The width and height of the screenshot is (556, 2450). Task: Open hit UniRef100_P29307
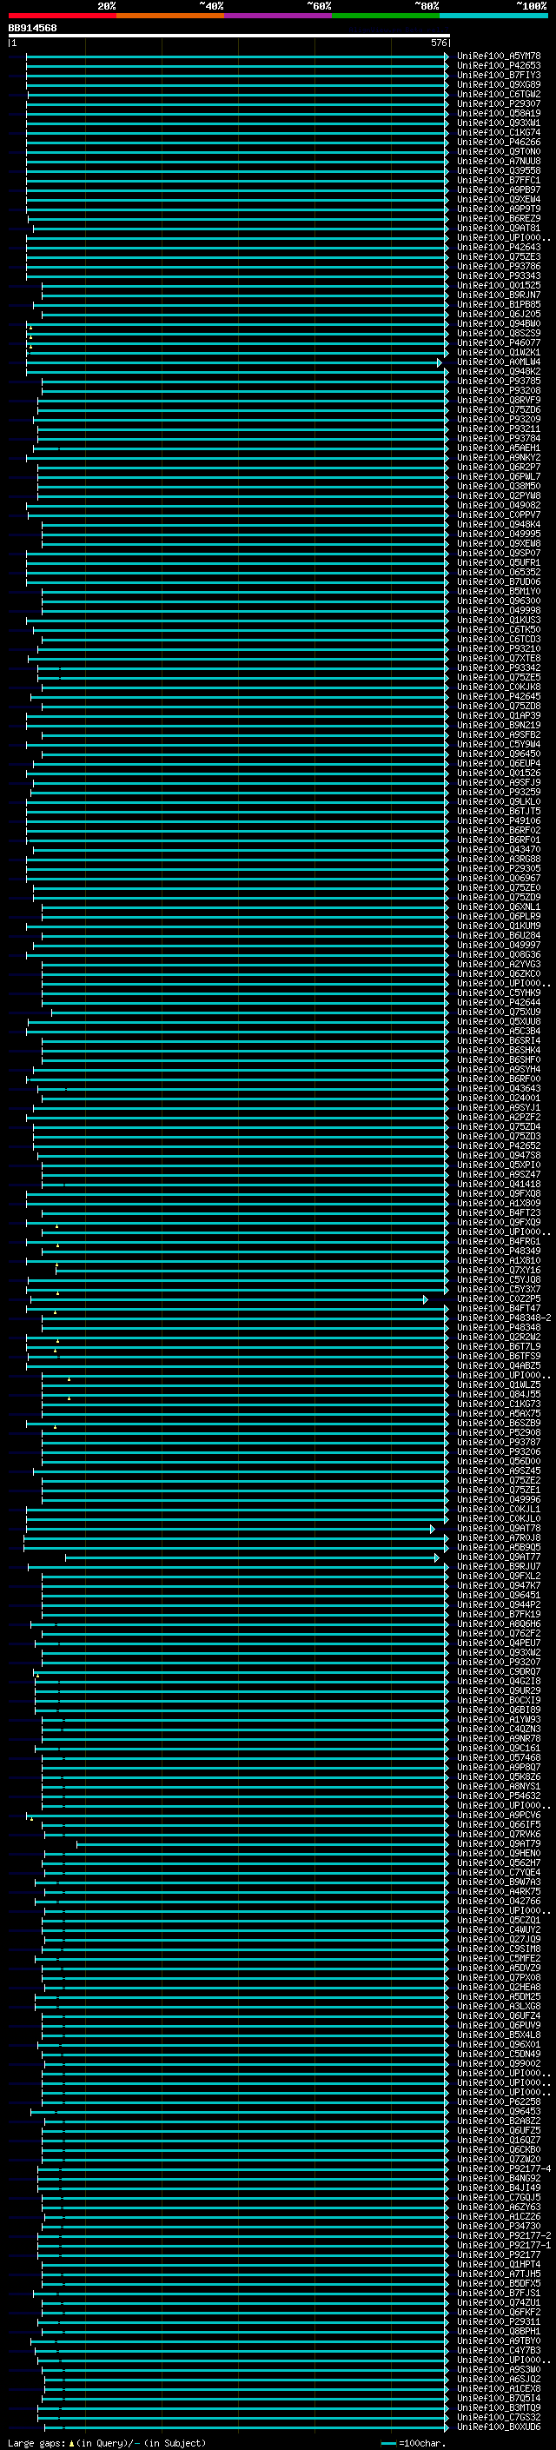(499, 103)
